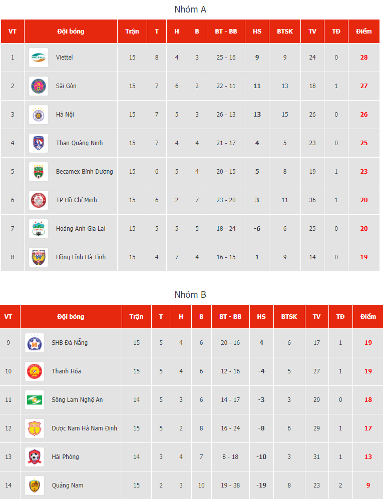383x499 pixels.
Task: Select the Nhóm A heading
Action: click(x=190, y=9)
